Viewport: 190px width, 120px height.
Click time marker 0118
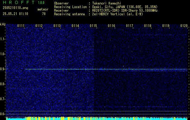(148, 26)
